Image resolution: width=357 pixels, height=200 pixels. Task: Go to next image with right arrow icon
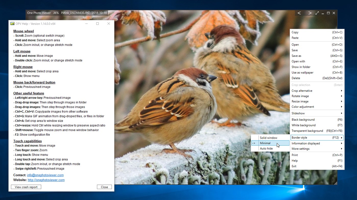coord(310,13)
